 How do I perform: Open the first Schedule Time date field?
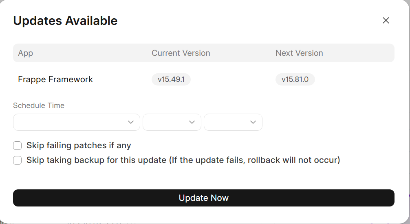pos(69,122)
